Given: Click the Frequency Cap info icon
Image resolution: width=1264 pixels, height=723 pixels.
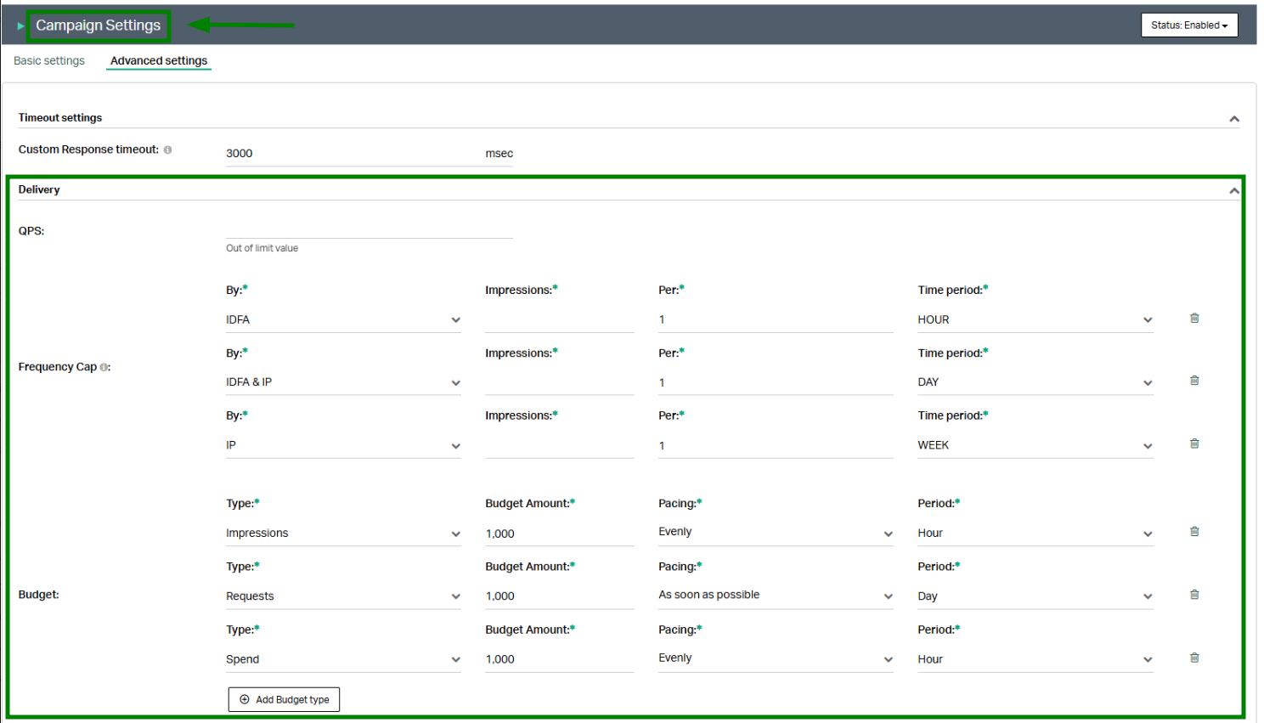Looking at the screenshot, I should [104, 367].
